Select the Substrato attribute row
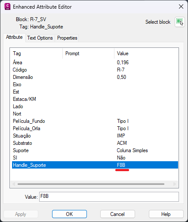 click(95, 143)
